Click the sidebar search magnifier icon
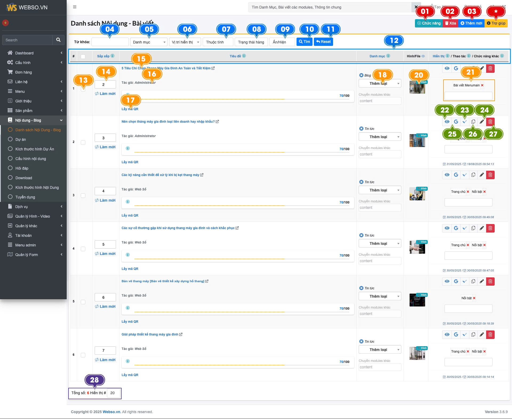The image size is (512, 419). 58,40
